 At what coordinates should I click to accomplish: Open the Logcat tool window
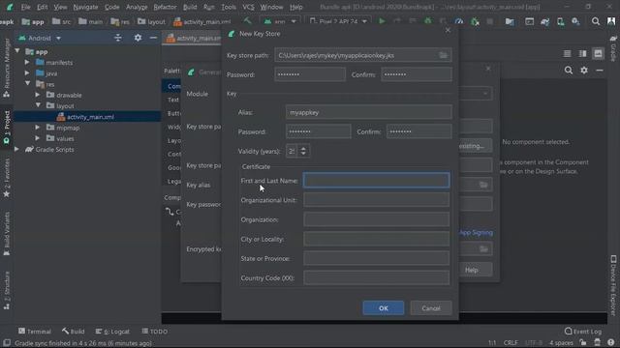tap(112, 332)
